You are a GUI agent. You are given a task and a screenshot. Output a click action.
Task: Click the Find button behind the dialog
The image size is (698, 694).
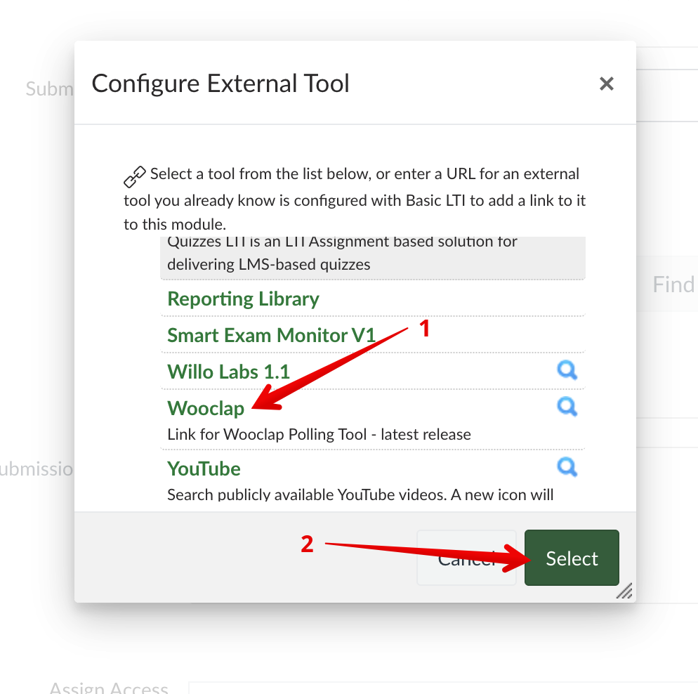click(672, 284)
